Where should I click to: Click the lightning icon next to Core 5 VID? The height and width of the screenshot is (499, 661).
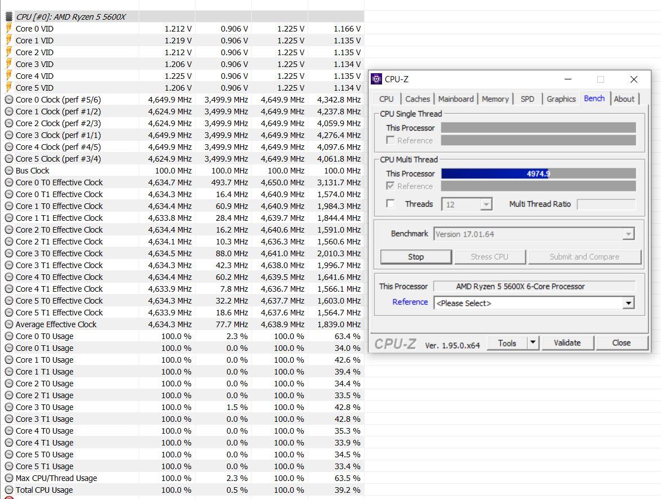point(9,88)
